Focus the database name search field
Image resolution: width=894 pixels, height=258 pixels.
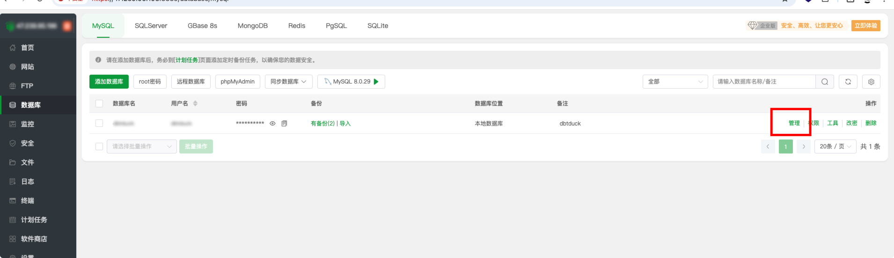[x=764, y=82]
